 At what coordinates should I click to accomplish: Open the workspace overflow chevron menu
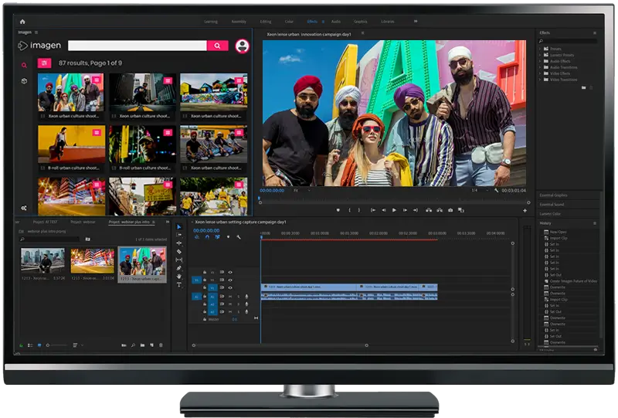pyautogui.click(x=416, y=21)
